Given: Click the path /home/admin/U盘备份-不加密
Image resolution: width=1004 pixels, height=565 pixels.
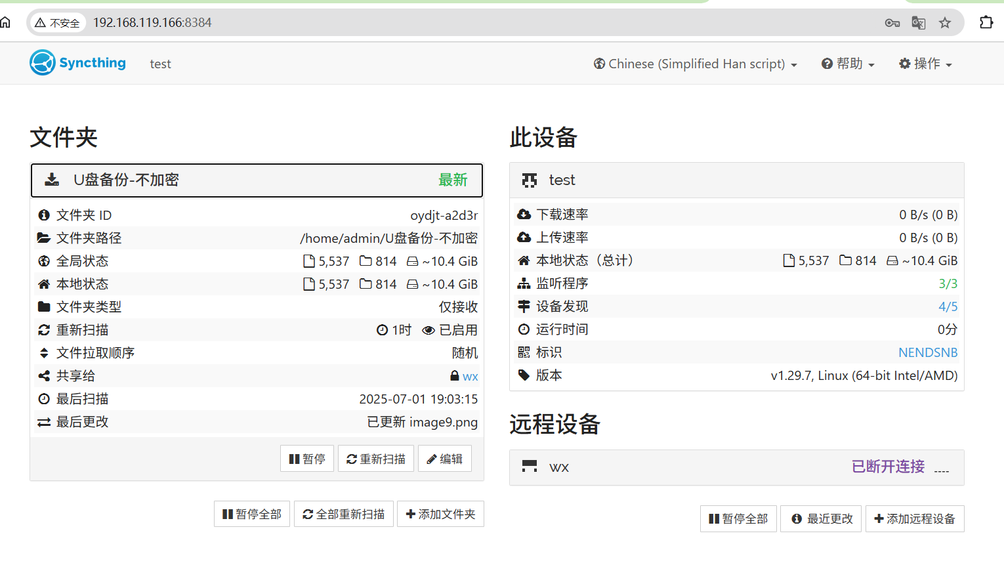Looking at the screenshot, I should click(x=389, y=238).
